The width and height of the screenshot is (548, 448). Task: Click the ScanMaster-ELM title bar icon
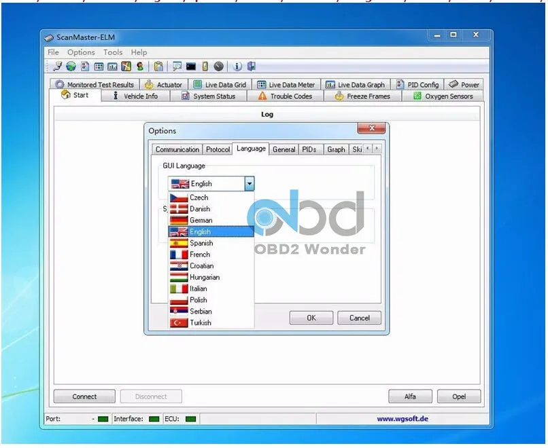[x=49, y=38]
